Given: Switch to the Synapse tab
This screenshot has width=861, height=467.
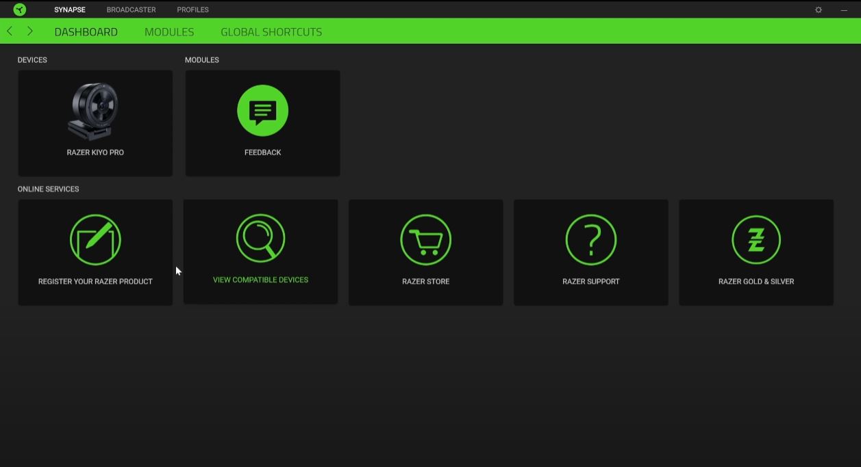Looking at the screenshot, I should point(70,10).
